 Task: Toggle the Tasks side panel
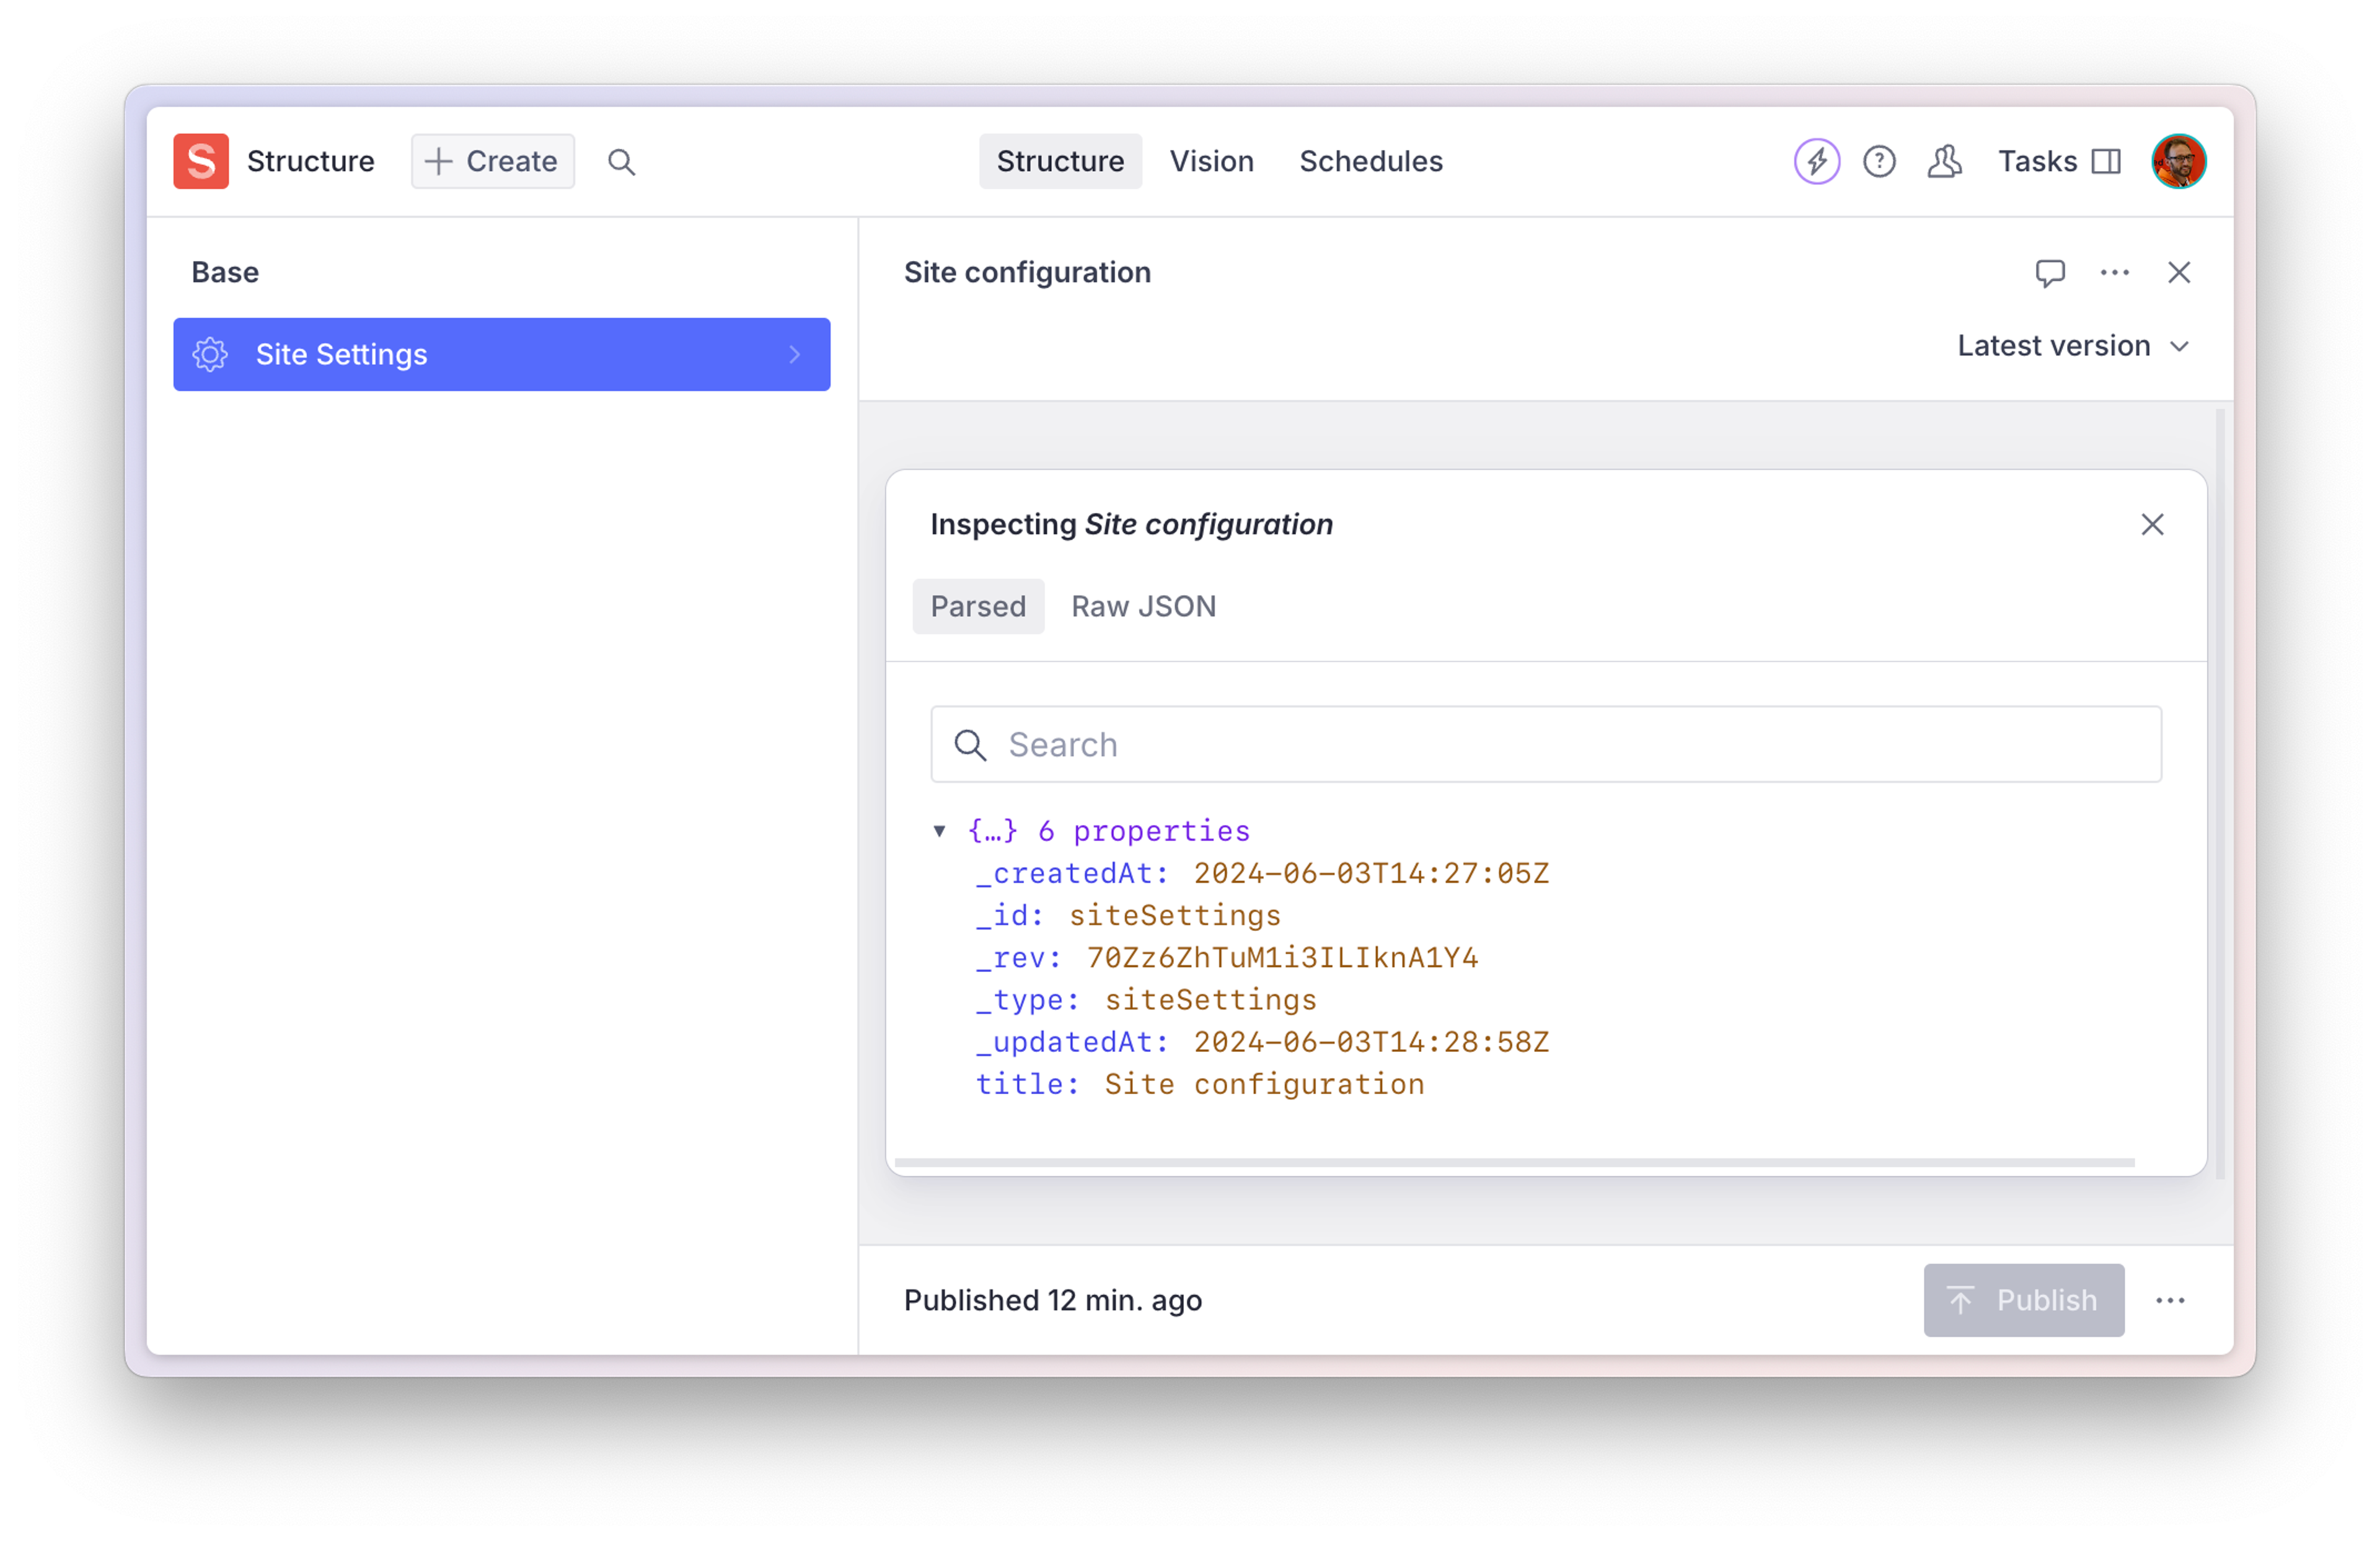pyautogui.click(x=2059, y=161)
